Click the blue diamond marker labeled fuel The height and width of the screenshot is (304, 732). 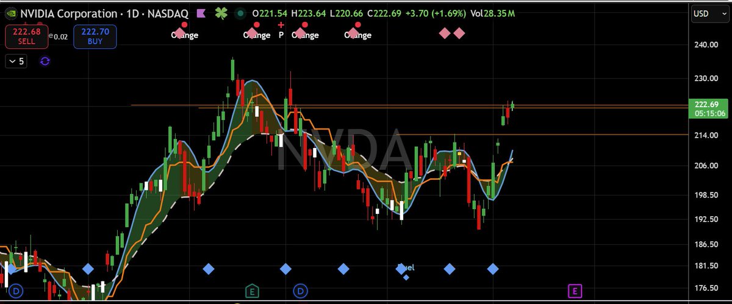click(401, 269)
